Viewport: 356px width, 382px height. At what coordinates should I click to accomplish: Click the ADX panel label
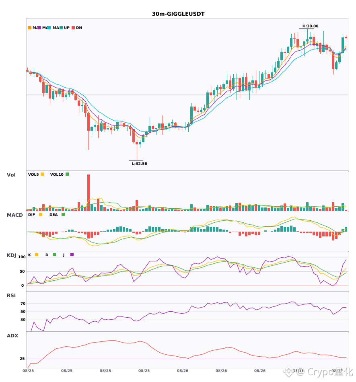(12, 336)
